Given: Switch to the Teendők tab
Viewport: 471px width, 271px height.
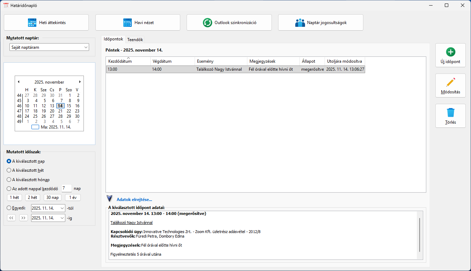Looking at the screenshot, I should pos(135,40).
